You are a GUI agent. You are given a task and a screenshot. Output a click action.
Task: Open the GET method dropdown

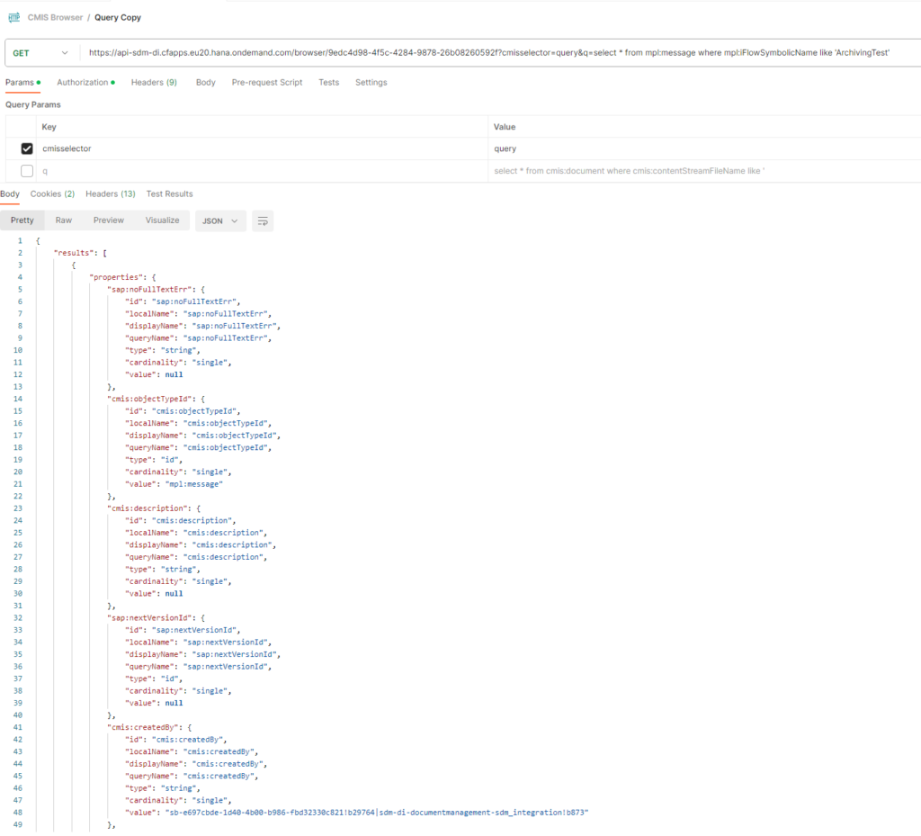40,53
